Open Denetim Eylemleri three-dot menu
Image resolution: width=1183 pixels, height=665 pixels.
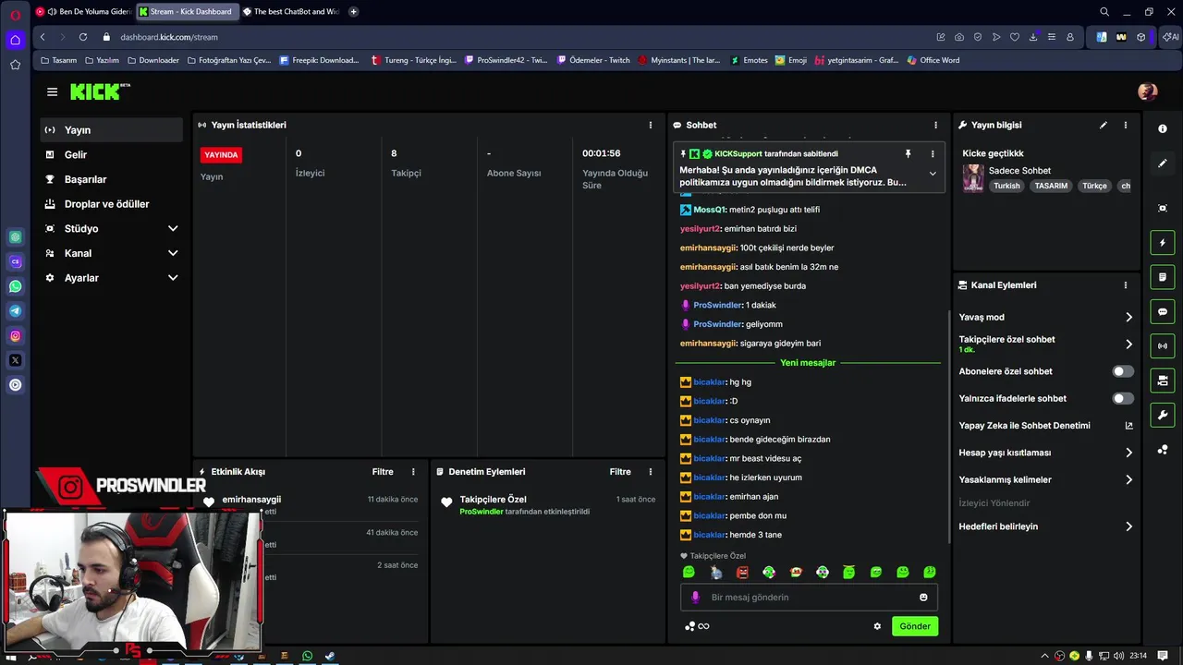tap(651, 472)
